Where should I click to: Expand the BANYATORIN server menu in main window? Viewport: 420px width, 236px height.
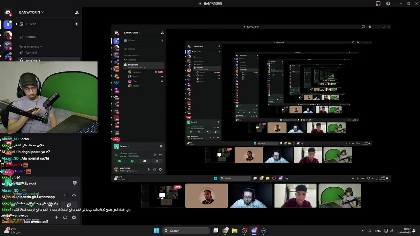tap(31, 12)
